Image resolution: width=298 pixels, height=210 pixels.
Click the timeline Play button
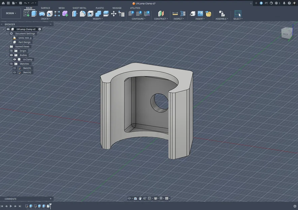coord(11,206)
